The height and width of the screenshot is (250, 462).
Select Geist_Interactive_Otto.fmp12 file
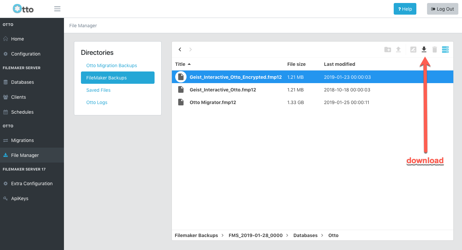(x=312, y=90)
